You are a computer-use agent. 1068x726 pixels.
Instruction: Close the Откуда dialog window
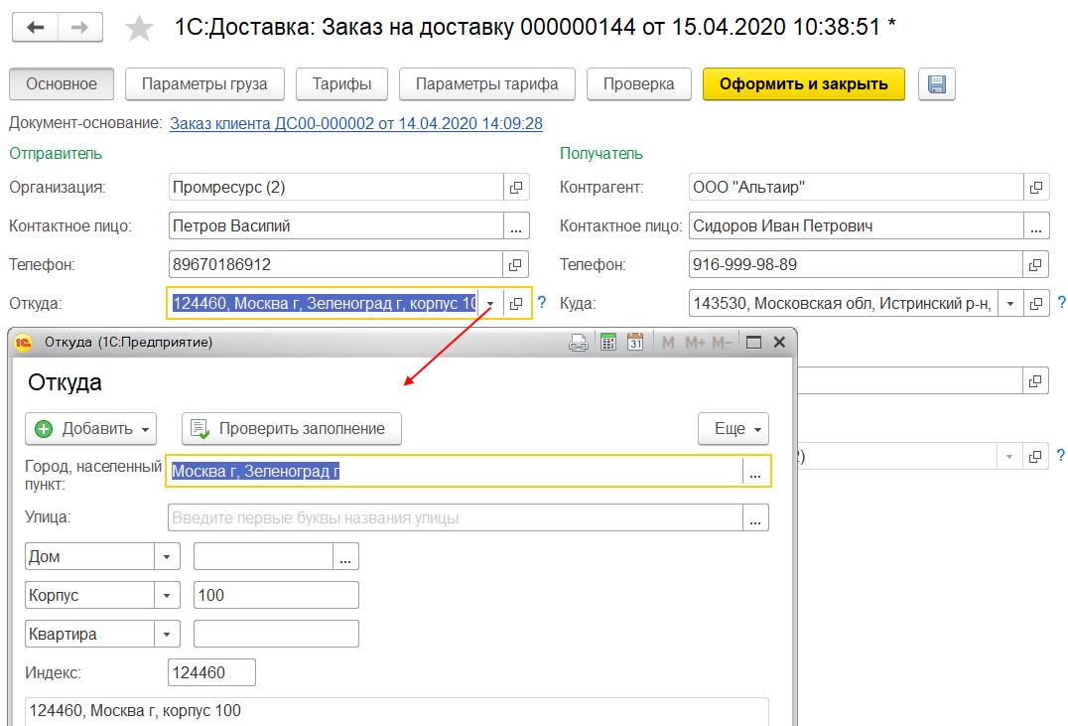tap(780, 343)
